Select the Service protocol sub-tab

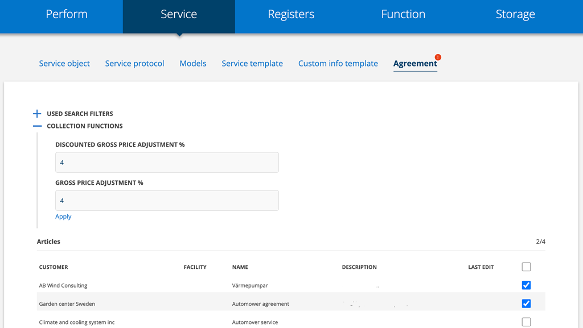pyautogui.click(x=134, y=63)
